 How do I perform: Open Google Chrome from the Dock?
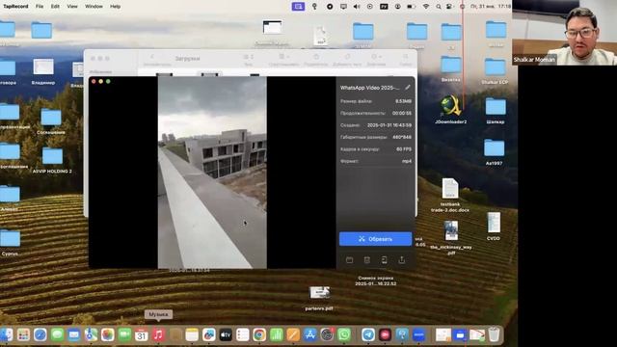point(259,334)
